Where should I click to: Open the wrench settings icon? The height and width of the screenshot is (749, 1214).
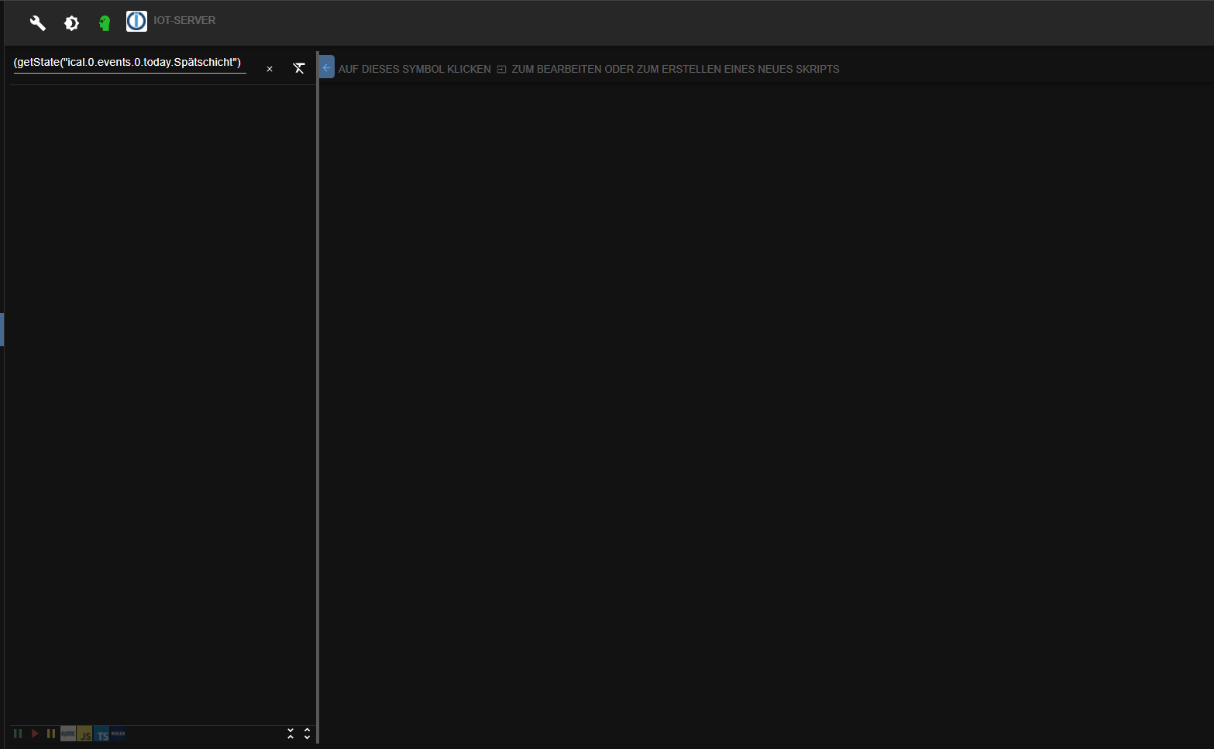pyautogui.click(x=37, y=23)
